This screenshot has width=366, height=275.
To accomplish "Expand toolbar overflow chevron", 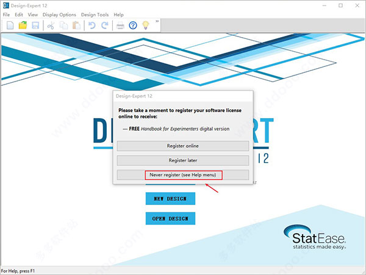I will point(157,21).
